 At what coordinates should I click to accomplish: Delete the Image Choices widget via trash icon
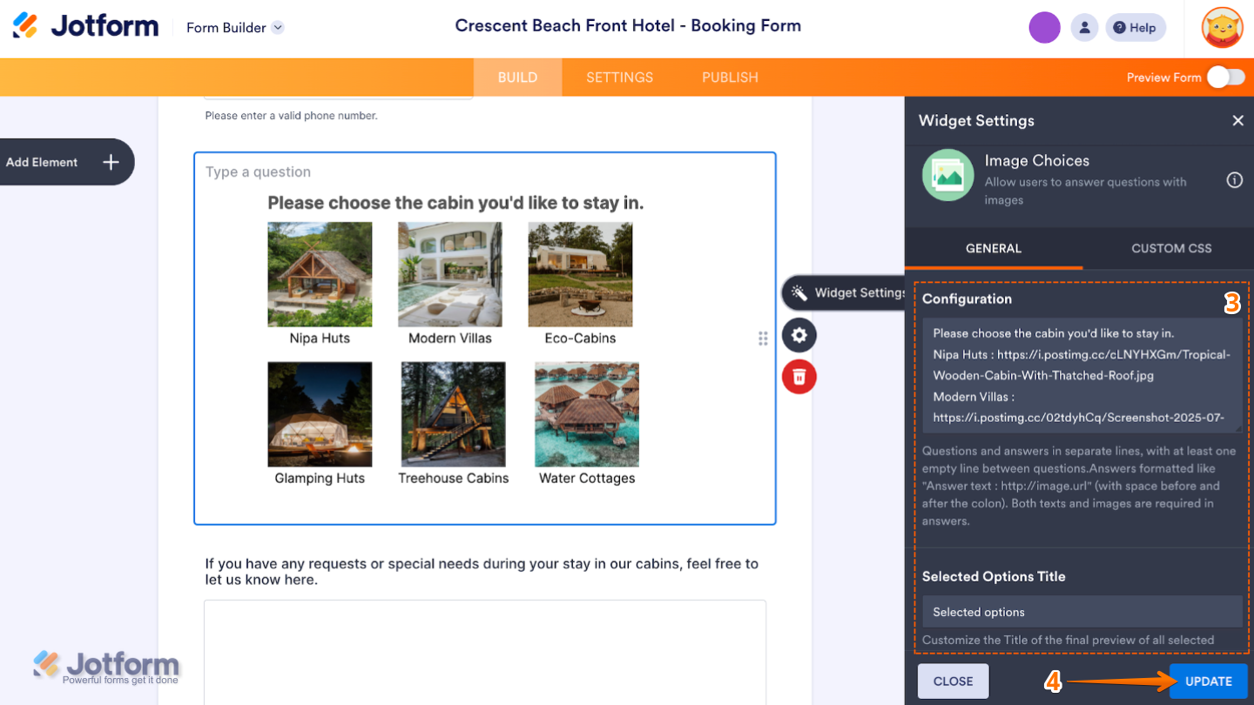click(799, 376)
